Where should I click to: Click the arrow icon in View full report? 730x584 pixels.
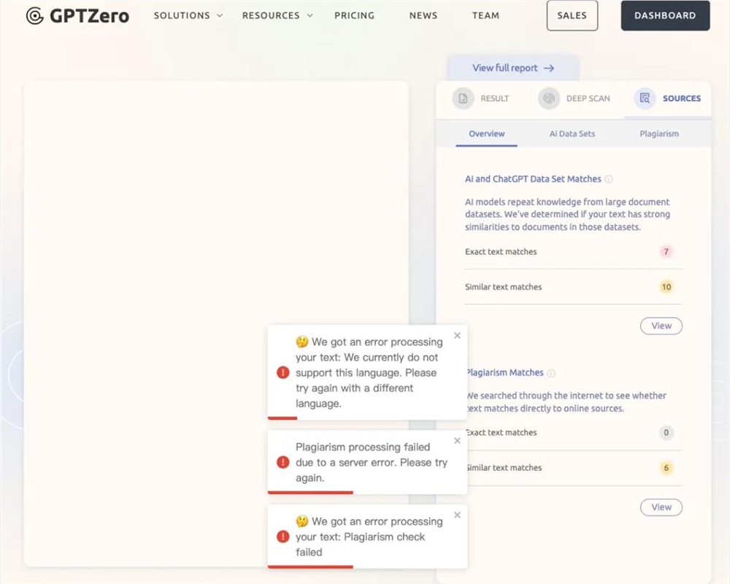[x=550, y=68]
